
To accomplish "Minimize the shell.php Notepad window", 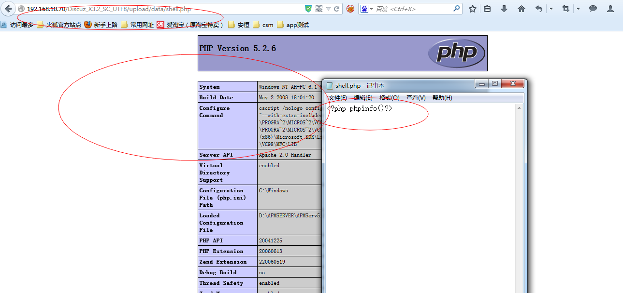I will (481, 84).
